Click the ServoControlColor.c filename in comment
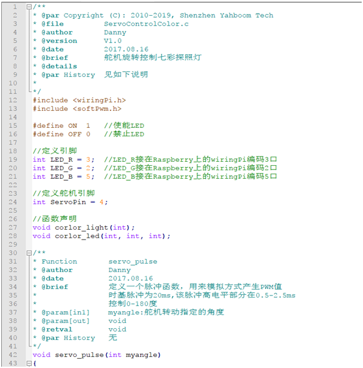Viewport: 363px width, 368px height. (x=146, y=24)
